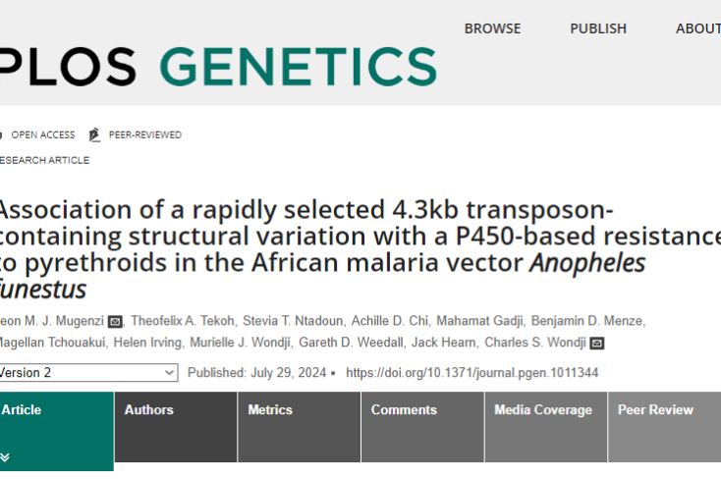Select the Media Coverage tab

pos(543,410)
